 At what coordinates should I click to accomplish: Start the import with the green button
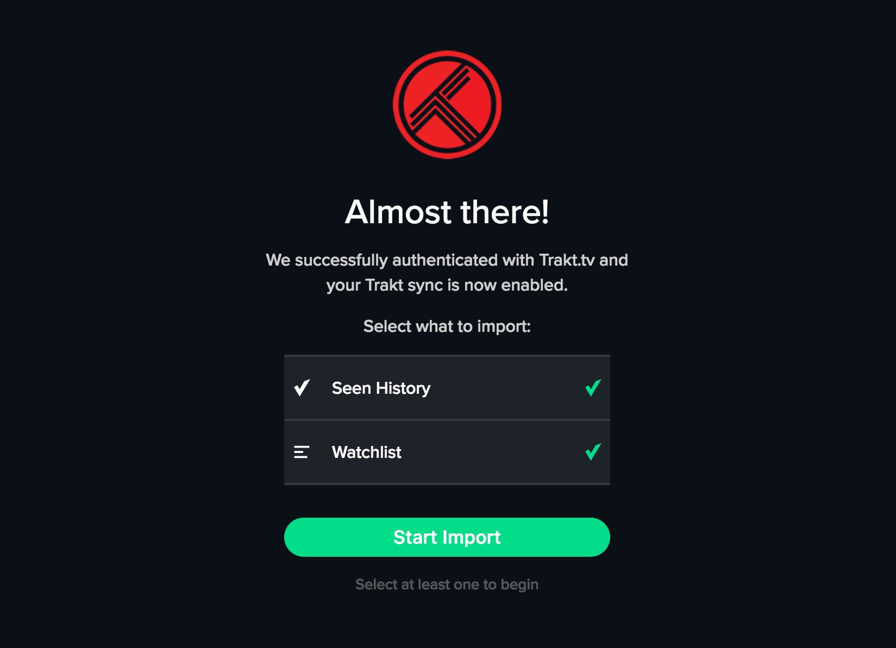(x=447, y=537)
